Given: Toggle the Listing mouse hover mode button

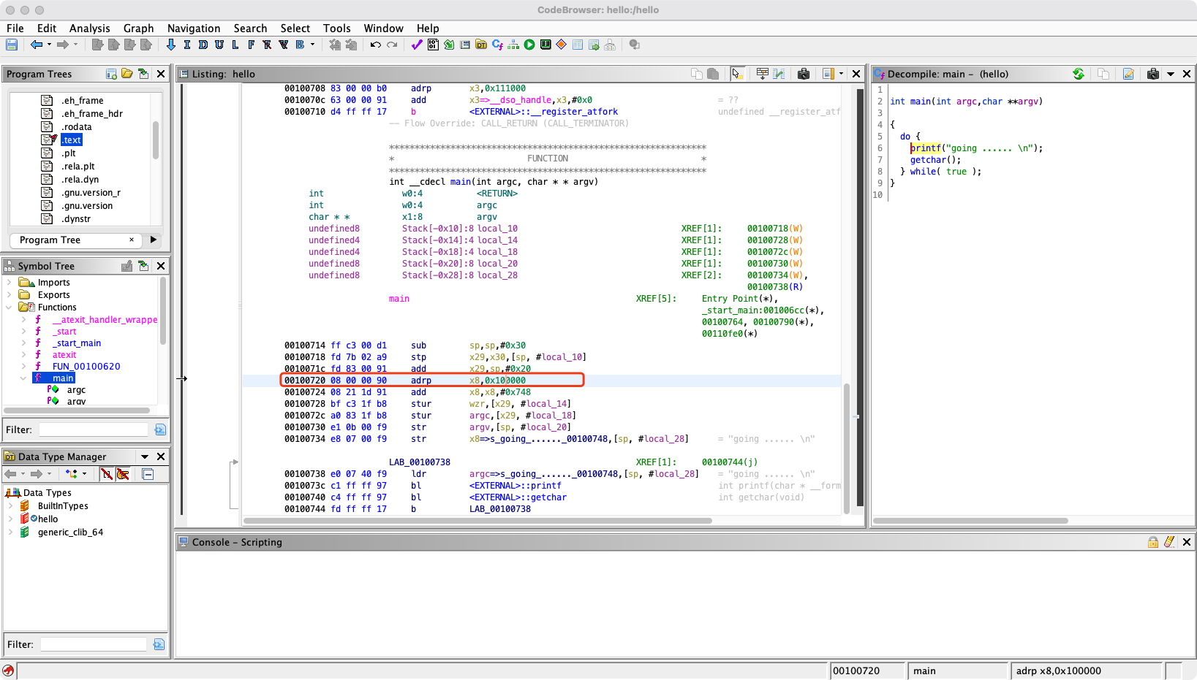Looking at the screenshot, I should [x=737, y=74].
